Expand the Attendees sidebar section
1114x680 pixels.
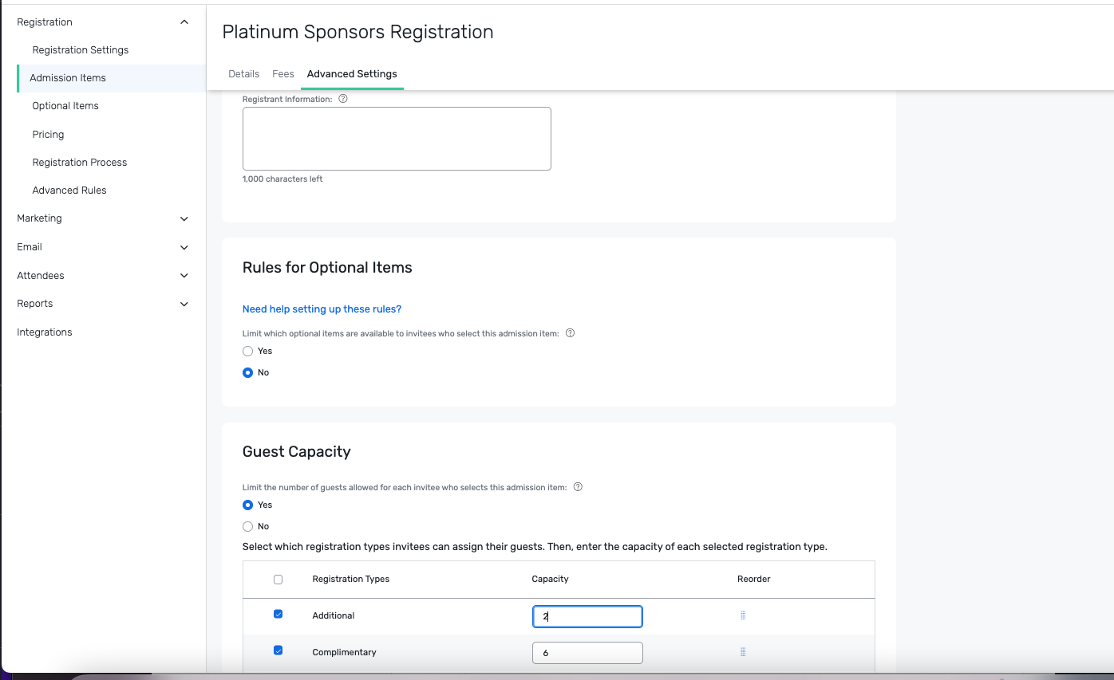[184, 276]
